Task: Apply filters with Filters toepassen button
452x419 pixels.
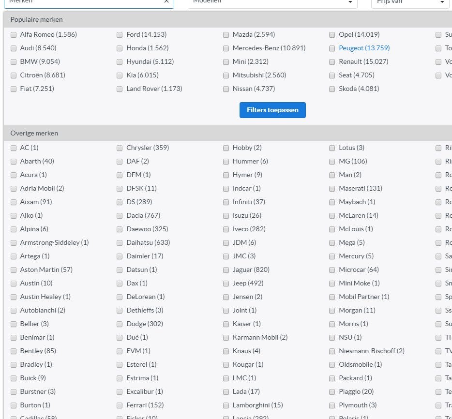Action: point(272,110)
